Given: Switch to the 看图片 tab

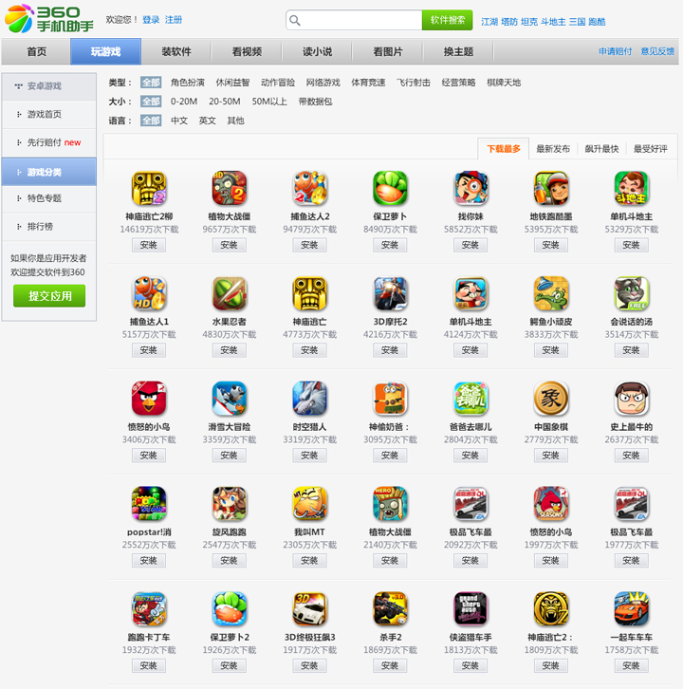Looking at the screenshot, I should pyautogui.click(x=388, y=51).
